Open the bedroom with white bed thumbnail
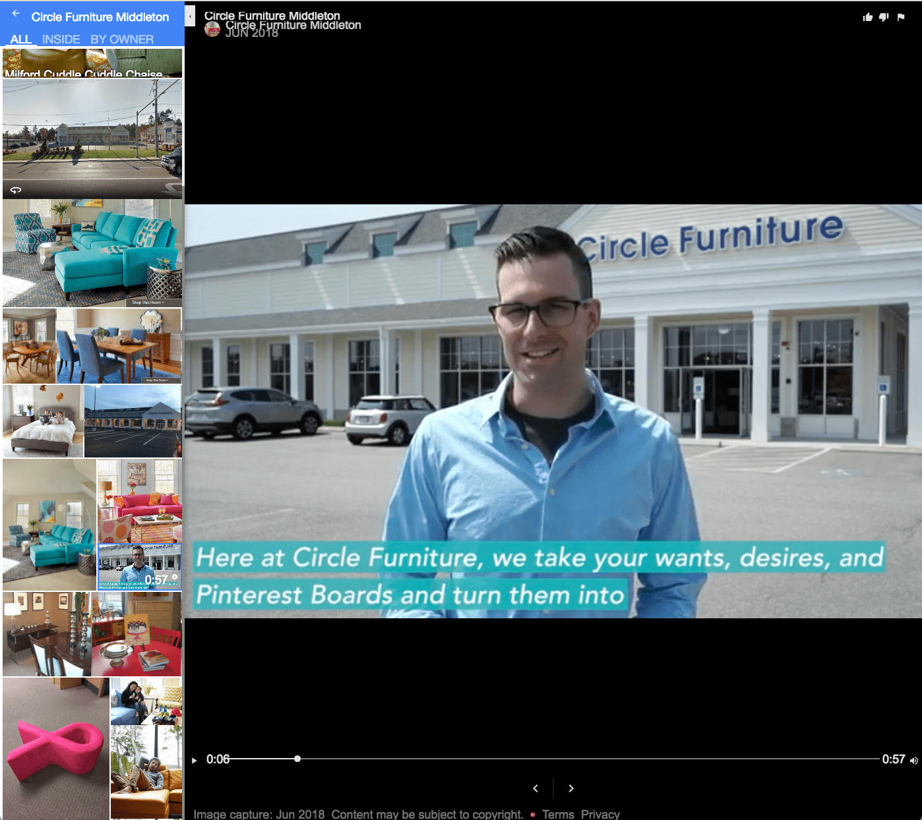922x820 pixels. pyautogui.click(x=43, y=421)
